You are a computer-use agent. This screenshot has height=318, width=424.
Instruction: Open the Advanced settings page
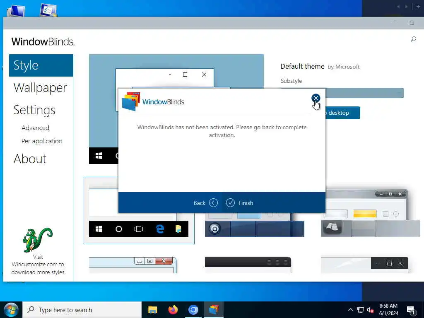coord(36,128)
